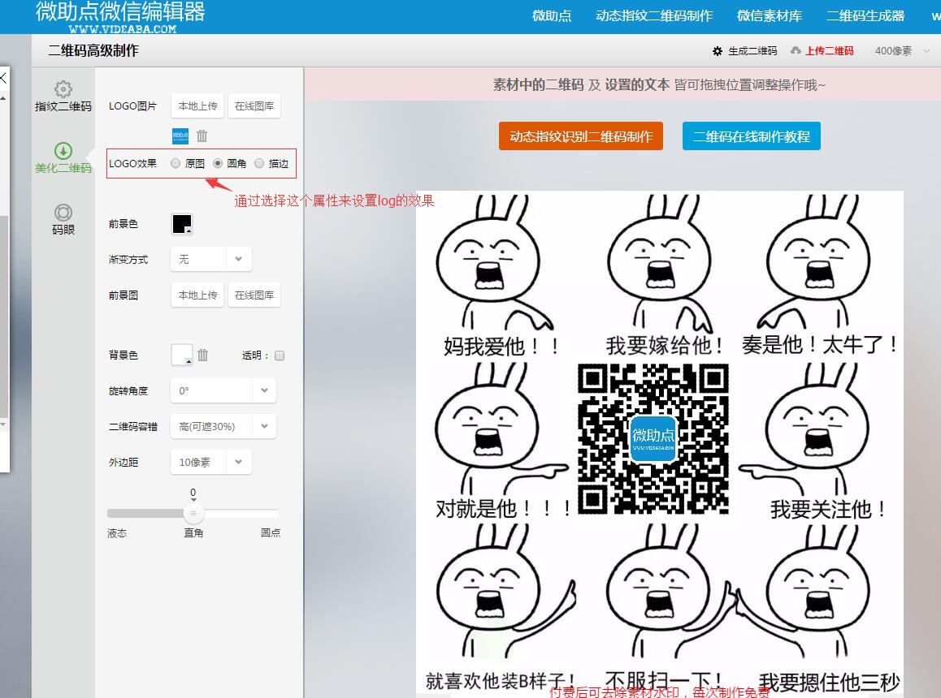
Task: Open the 旋转角度 dropdown
Action: (223, 390)
